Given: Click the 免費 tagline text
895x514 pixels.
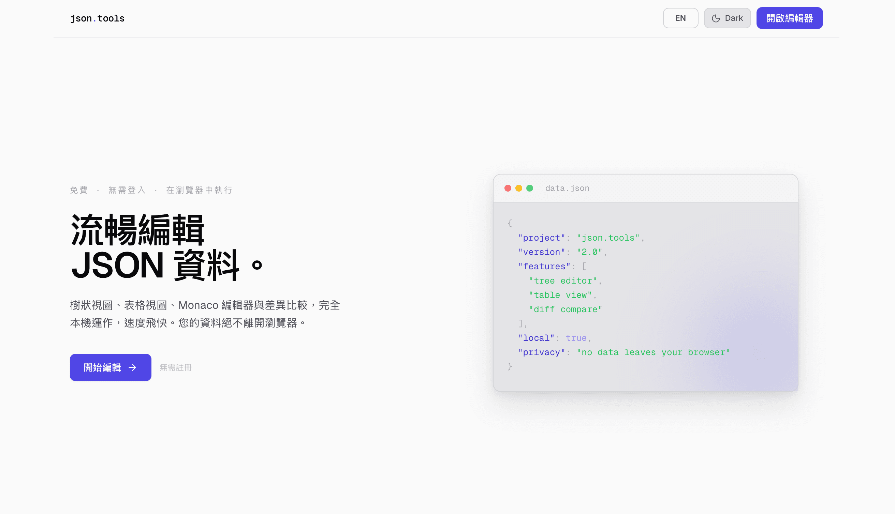Looking at the screenshot, I should click(79, 190).
